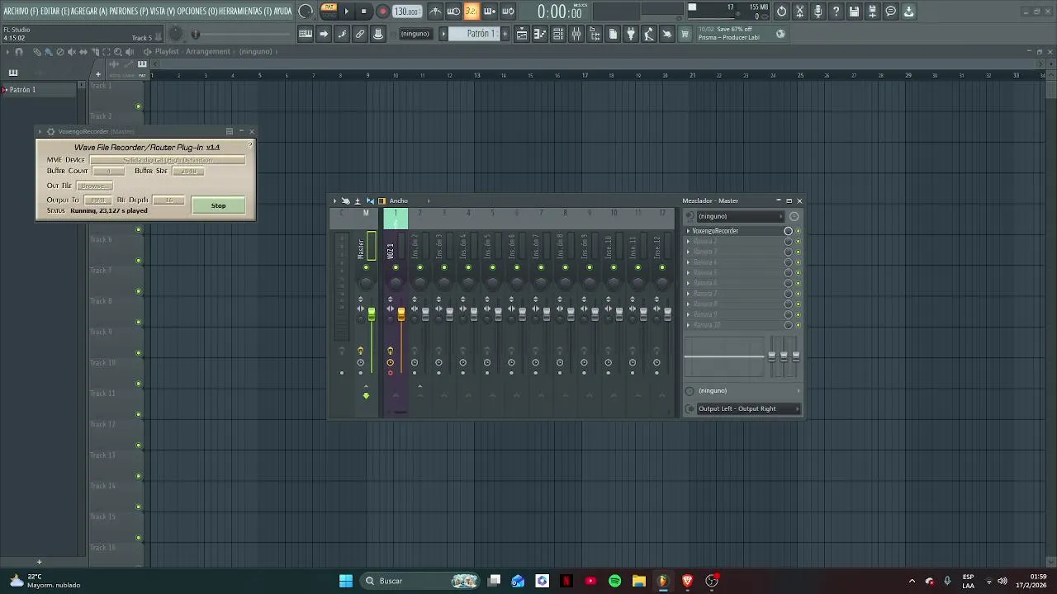Open Windows Start menu

tap(346, 581)
